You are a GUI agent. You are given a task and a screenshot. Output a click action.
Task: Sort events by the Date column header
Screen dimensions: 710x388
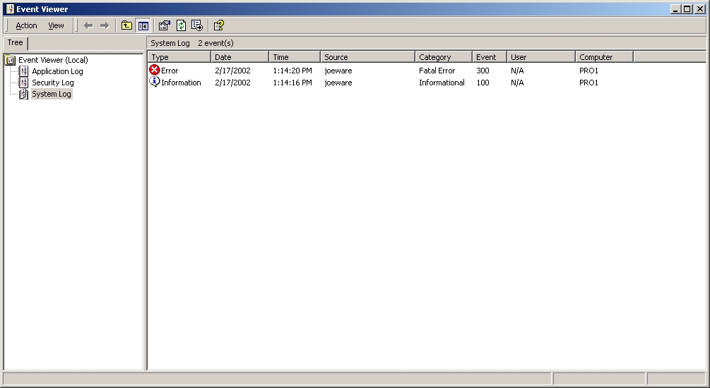coord(239,57)
